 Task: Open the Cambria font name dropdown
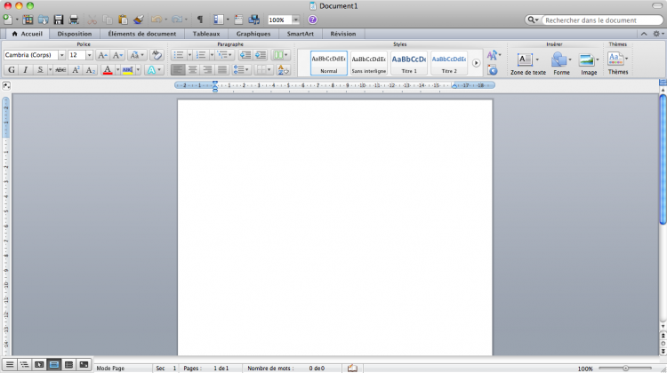[x=61, y=55]
